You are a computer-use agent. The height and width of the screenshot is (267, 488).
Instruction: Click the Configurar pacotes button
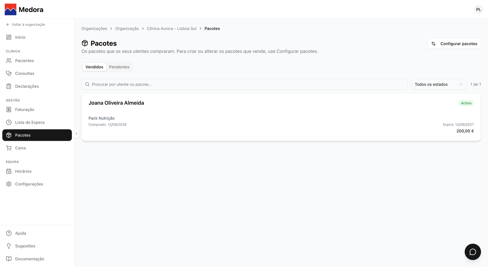click(x=454, y=44)
